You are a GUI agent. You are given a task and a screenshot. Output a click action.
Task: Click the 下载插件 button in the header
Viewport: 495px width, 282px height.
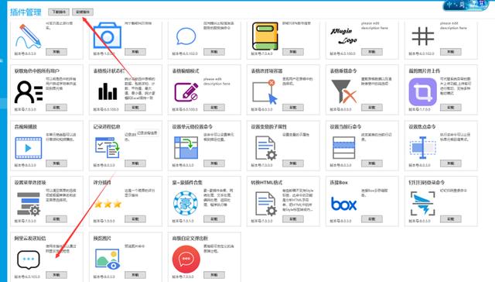click(59, 12)
